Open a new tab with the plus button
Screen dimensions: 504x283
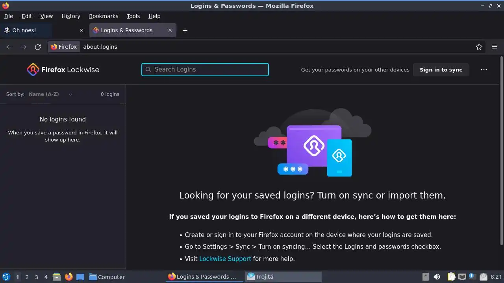pos(185,30)
